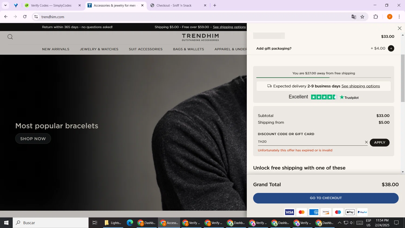The height and width of the screenshot is (228, 405).
Task: Open New Arrivals menu
Action: coord(56,49)
